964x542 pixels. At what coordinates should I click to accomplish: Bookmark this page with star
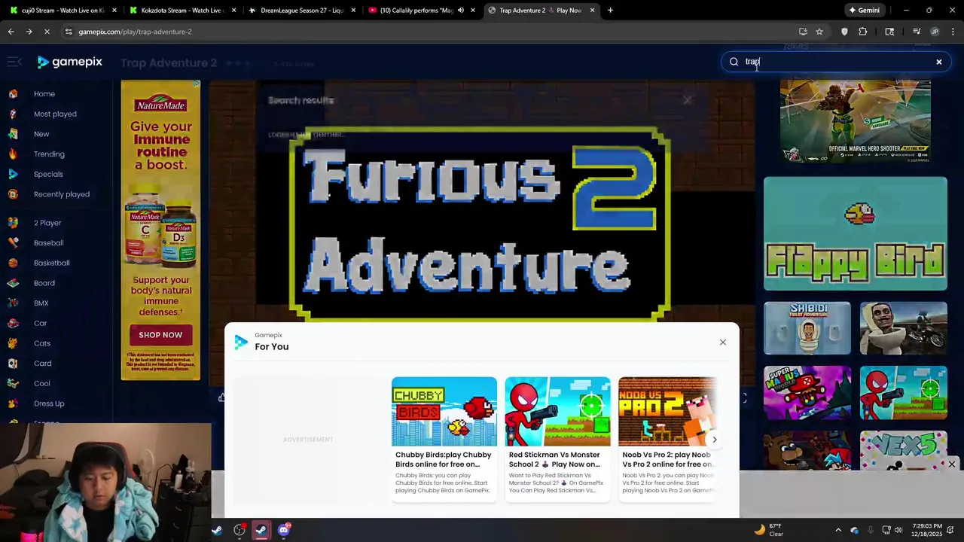819,32
